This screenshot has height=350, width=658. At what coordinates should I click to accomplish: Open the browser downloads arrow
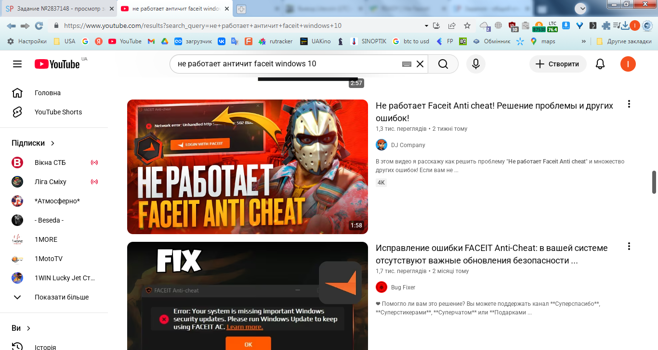(x=624, y=25)
